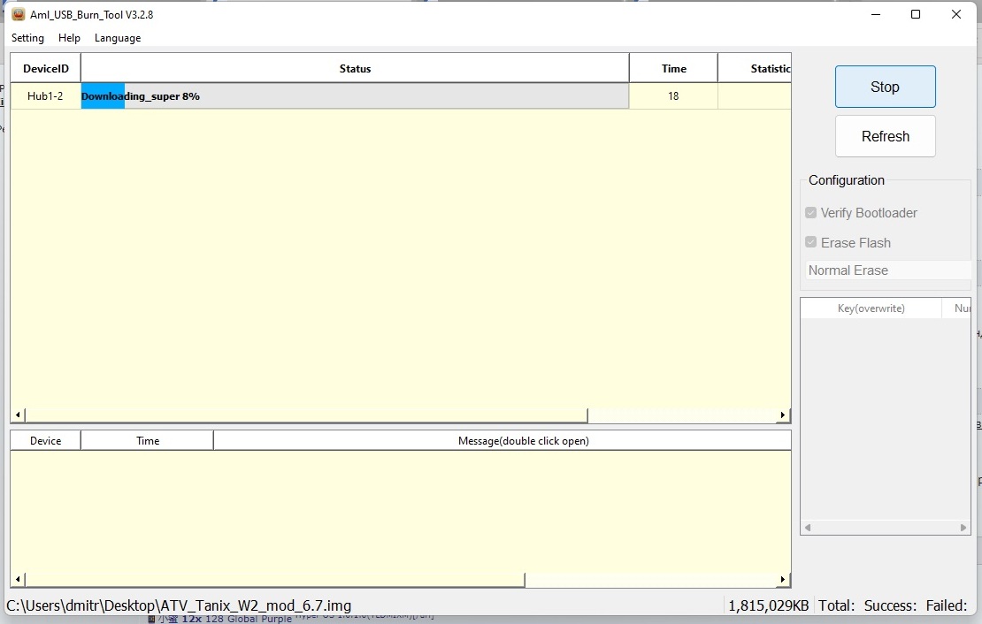This screenshot has height=624, width=982.
Task: Maximize the Aml_USB_Burn_Tool window
Action: pos(916,14)
